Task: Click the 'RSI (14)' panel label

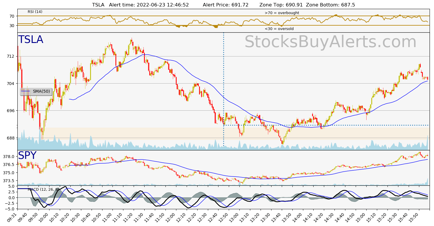Action: [35, 12]
